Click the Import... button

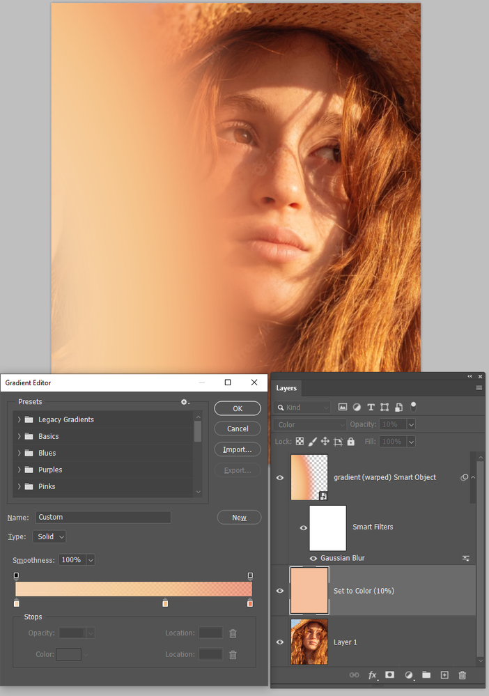tap(238, 449)
